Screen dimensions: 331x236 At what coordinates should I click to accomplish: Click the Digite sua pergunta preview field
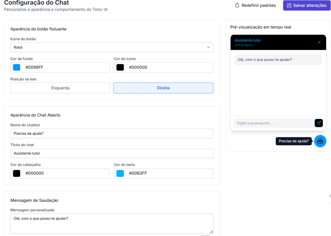[x=273, y=123]
